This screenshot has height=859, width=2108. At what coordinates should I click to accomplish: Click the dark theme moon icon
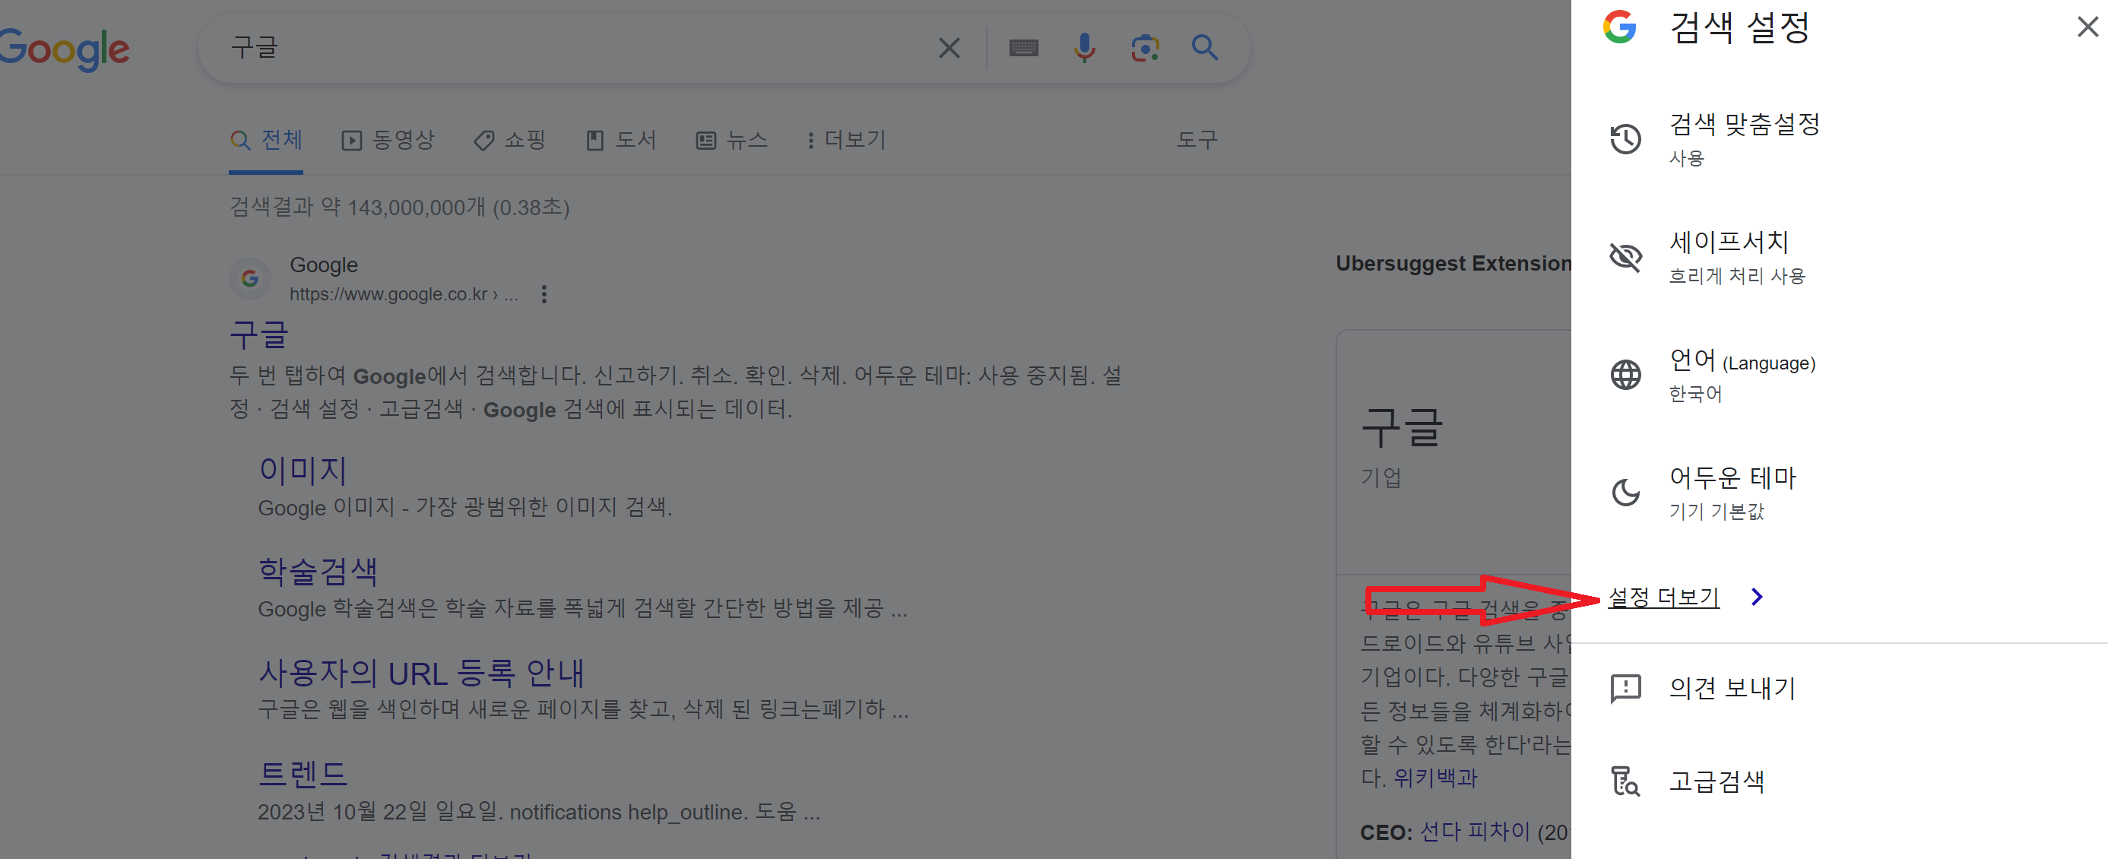(1626, 493)
